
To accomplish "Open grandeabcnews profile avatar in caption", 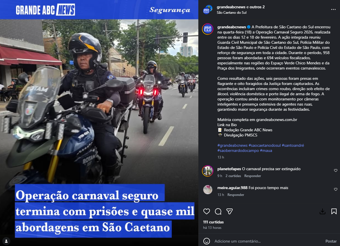I will 208,29.
